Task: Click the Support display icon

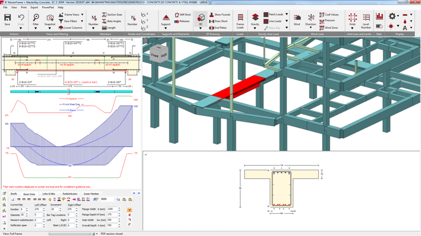Action: pyautogui.click(x=166, y=18)
